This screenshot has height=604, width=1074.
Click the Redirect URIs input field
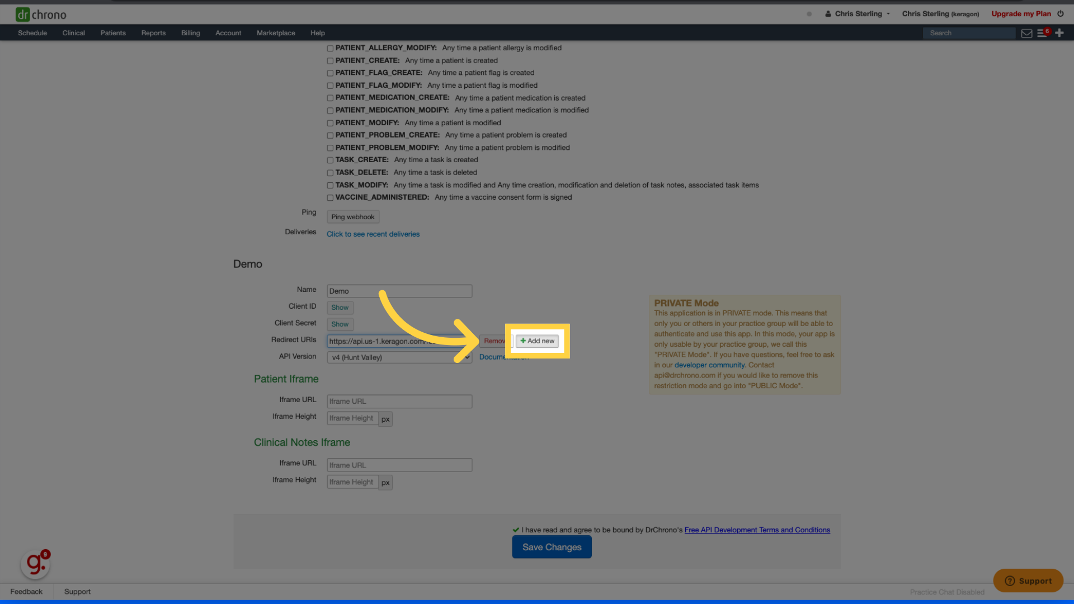pyautogui.click(x=399, y=341)
